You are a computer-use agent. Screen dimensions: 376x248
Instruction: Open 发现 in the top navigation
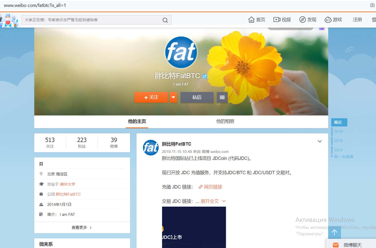click(x=312, y=20)
